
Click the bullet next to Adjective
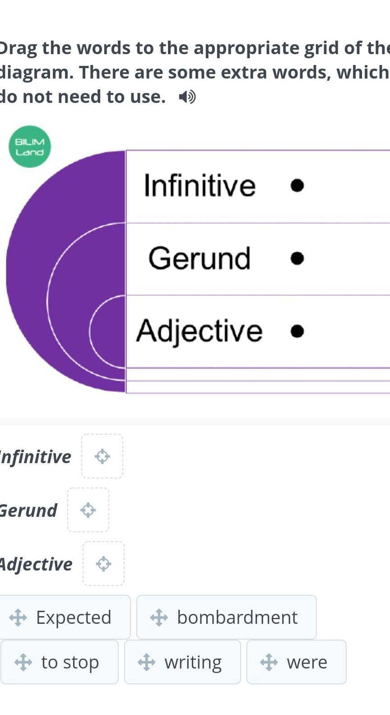[297, 331]
